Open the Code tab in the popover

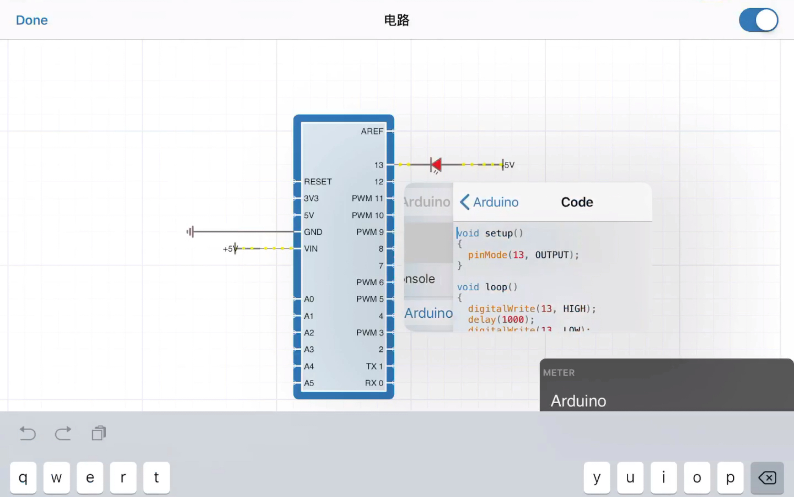577,202
